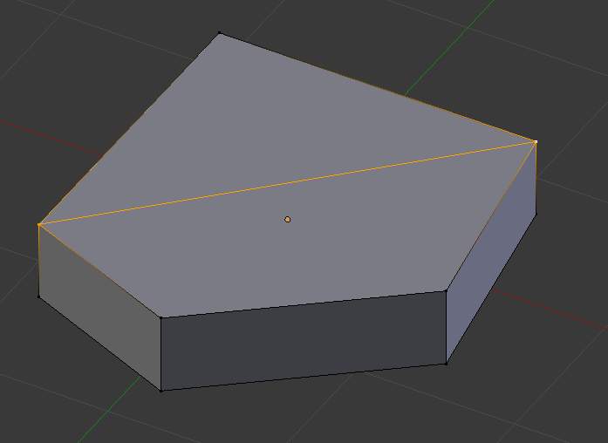Select the highlighted vertex at right end of diagonal
The image size is (608, 443).
536,142
